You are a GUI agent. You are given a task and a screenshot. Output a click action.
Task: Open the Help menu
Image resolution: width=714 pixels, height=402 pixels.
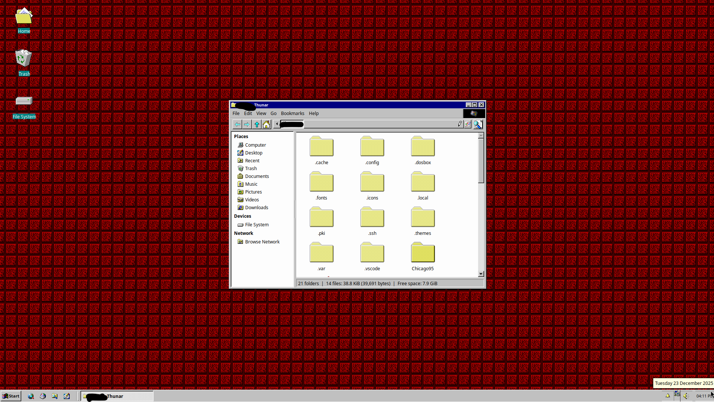pos(314,114)
